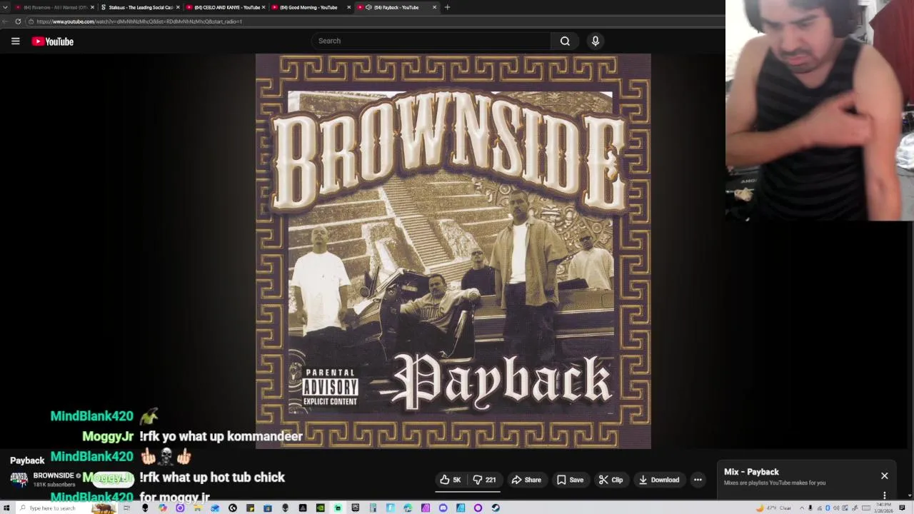Open the BROWNSIDE channel avatar
The height and width of the screenshot is (514, 914).
pos(19,480)
